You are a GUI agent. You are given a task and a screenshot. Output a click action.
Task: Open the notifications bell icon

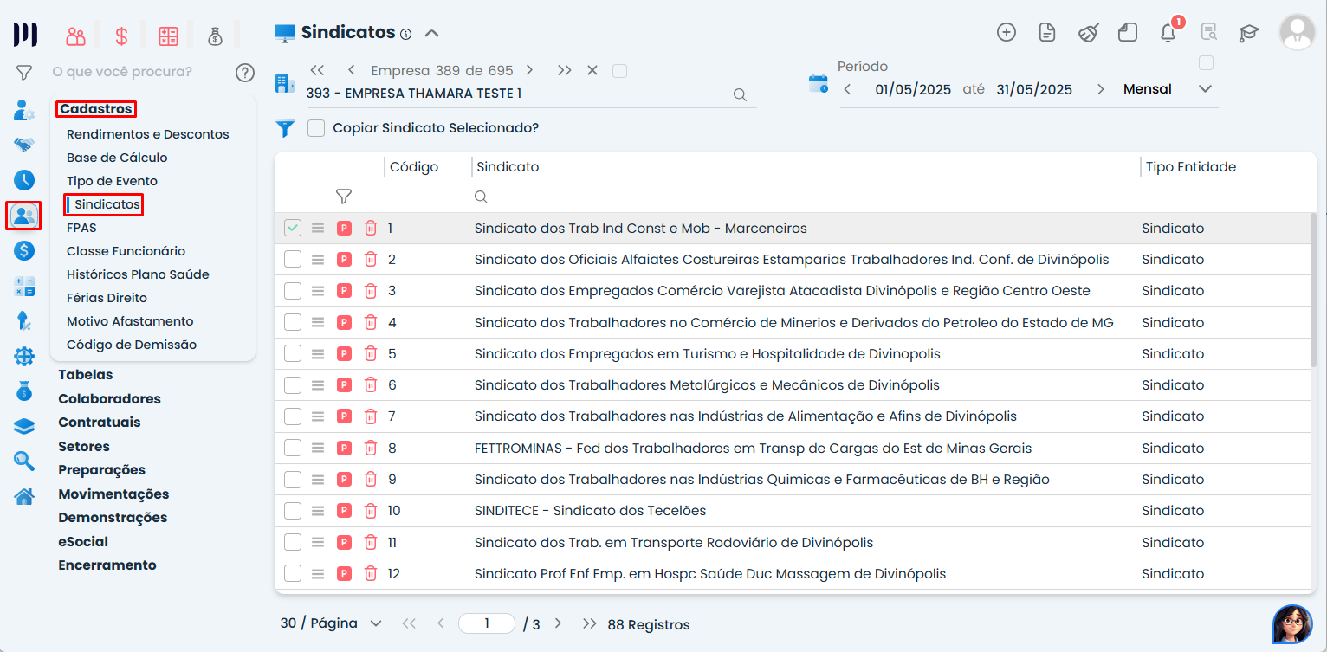1168,33
